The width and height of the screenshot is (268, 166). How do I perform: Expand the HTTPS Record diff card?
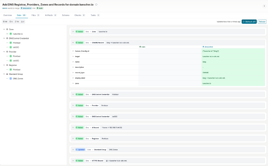pyautogui.click(x=73, y=161)
